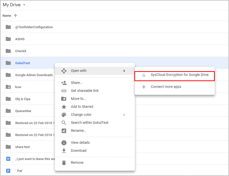Click the Get shareable link chain icon

click(x=64, y=91)
